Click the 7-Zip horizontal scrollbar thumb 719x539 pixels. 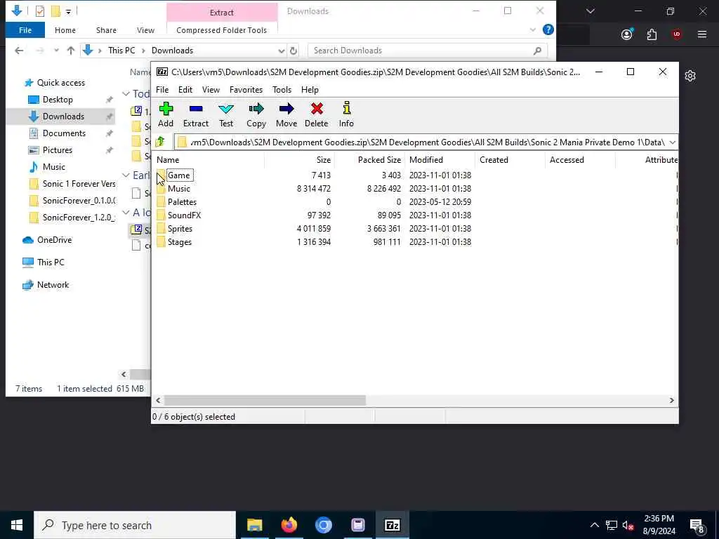[265, 400]
